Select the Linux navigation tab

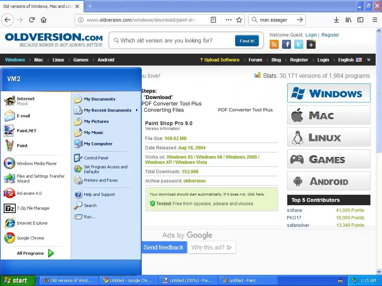(58, 60)
